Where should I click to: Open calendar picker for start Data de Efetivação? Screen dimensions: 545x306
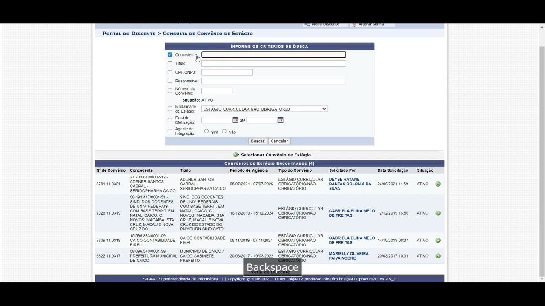235,120
